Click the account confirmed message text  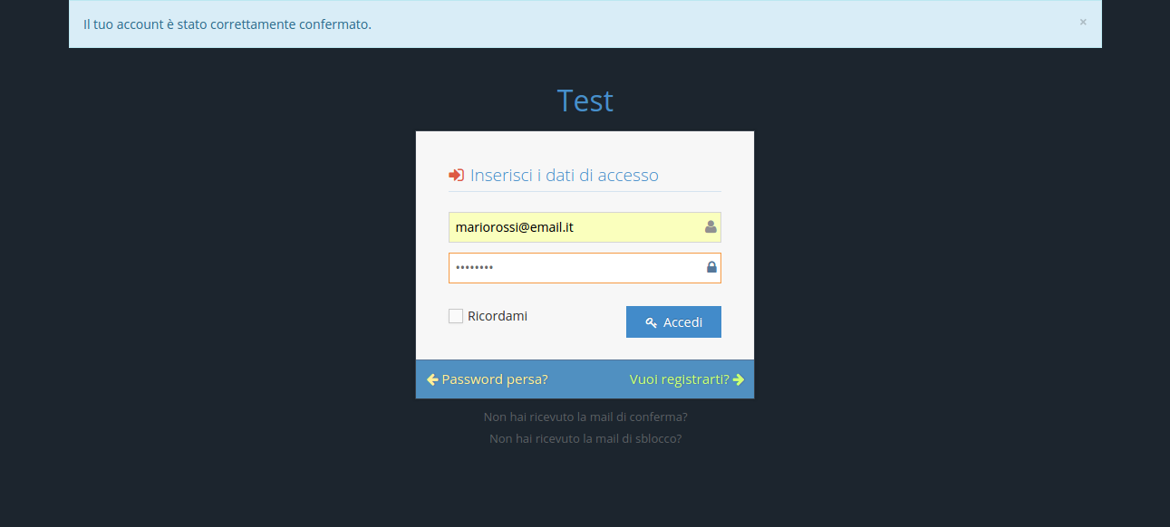point(227,24)
